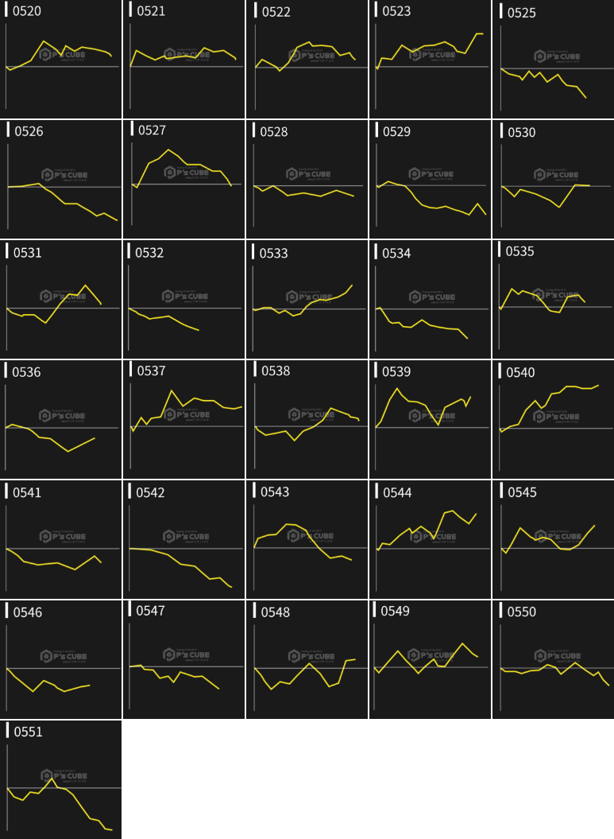Select the 0537 graph thumbnail
614x839 pixels.
click(x=184, y=421)
